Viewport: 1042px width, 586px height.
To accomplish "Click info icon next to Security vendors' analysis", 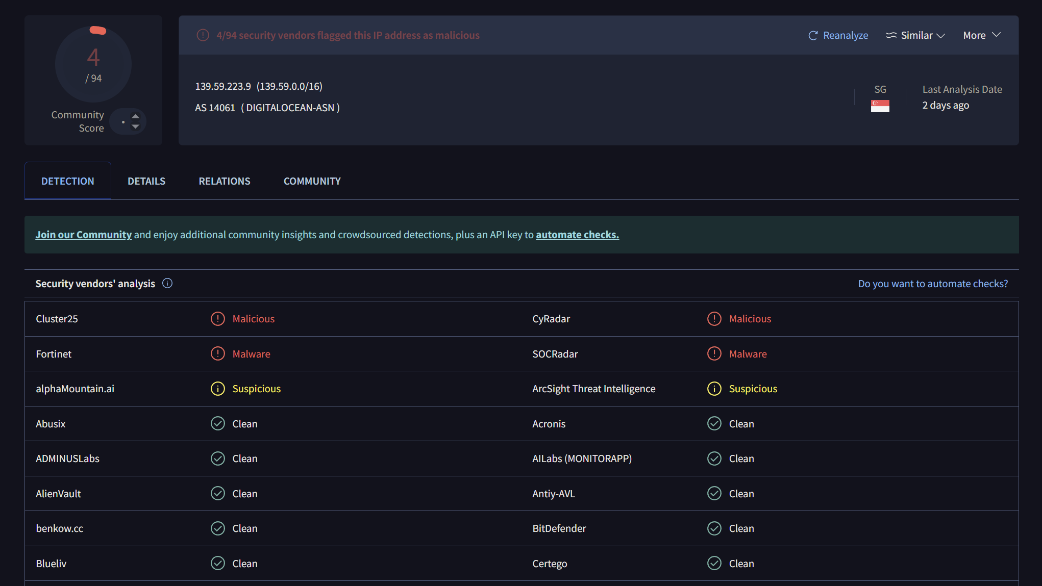I will click(167, 283).
